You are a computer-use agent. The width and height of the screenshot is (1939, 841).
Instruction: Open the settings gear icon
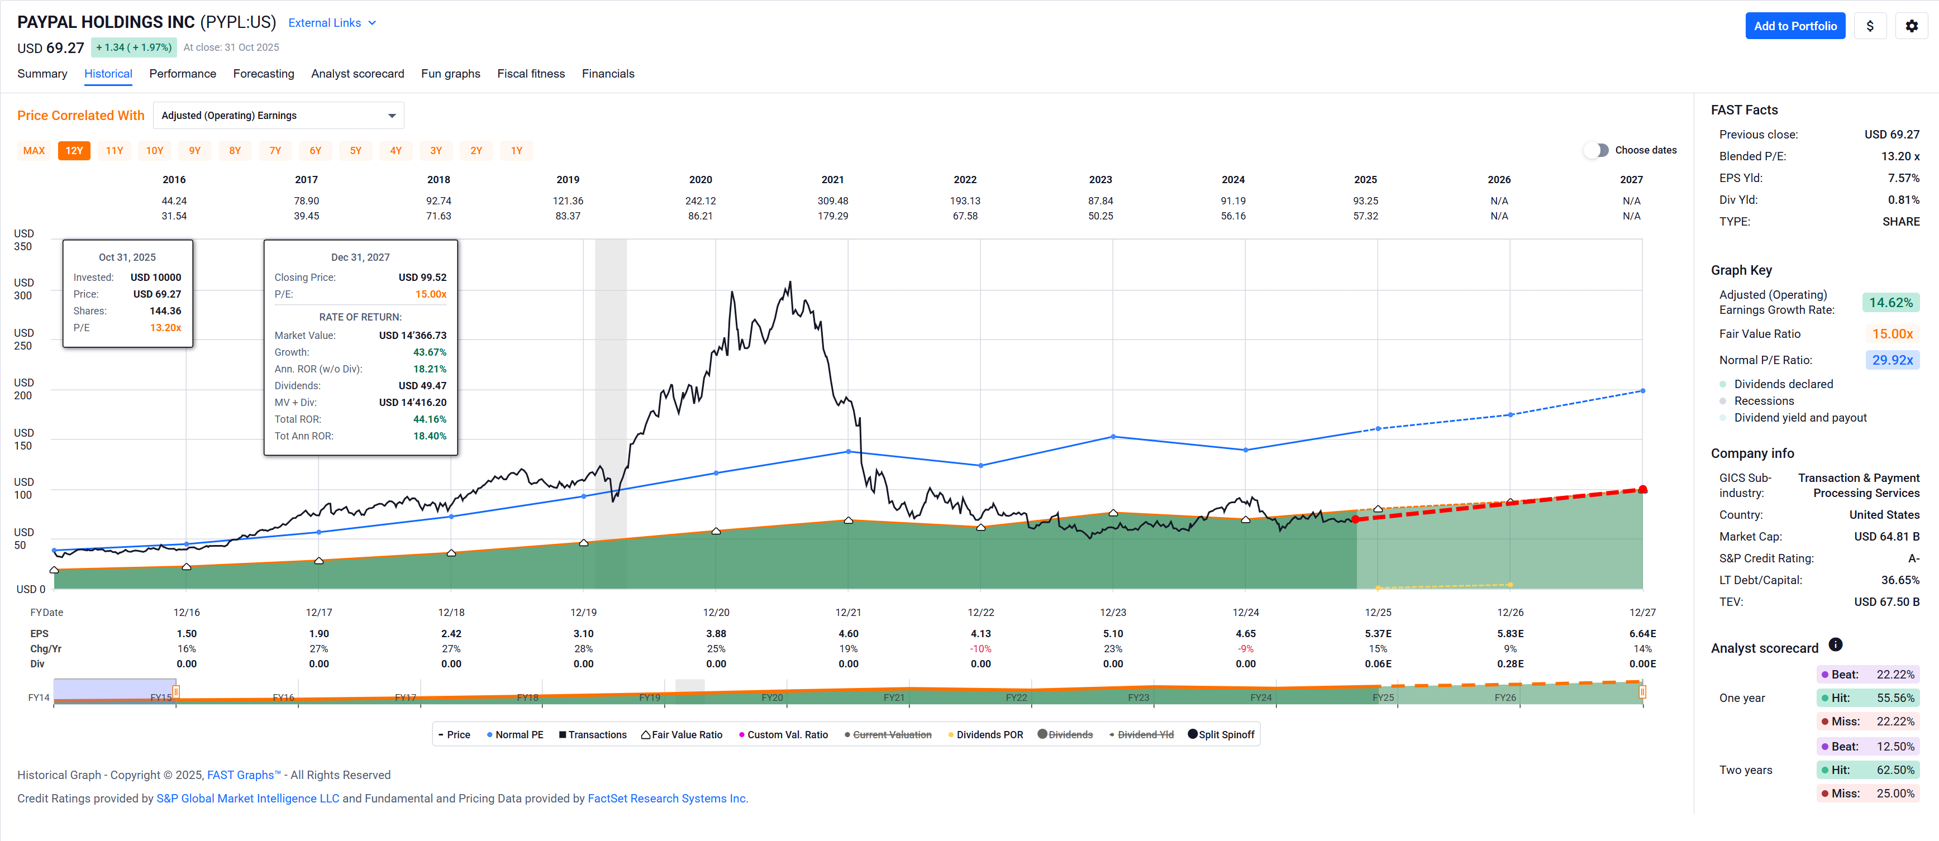[1911, 26]
